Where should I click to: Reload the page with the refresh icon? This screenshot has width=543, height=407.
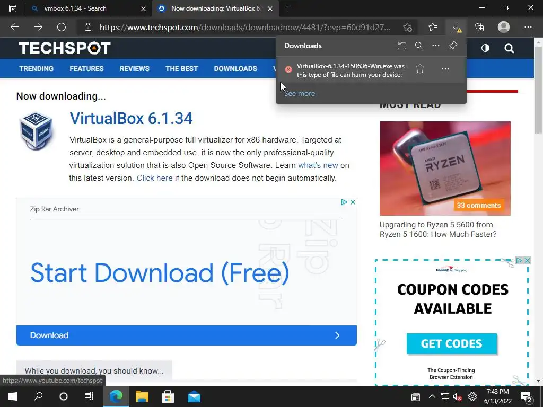[x=62, y=27]
